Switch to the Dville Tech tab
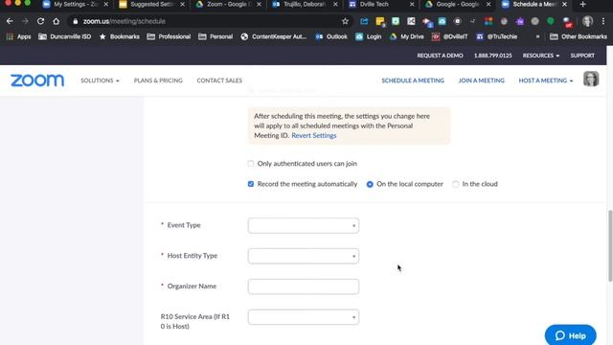Screen dimensions: 613x345 click(381, 4)
